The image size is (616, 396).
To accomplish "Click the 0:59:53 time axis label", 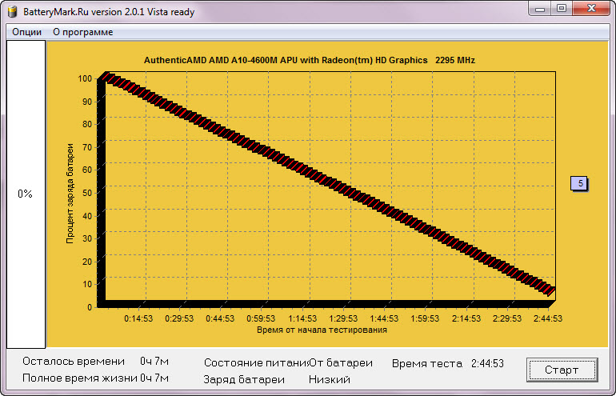I will point(262,318).
